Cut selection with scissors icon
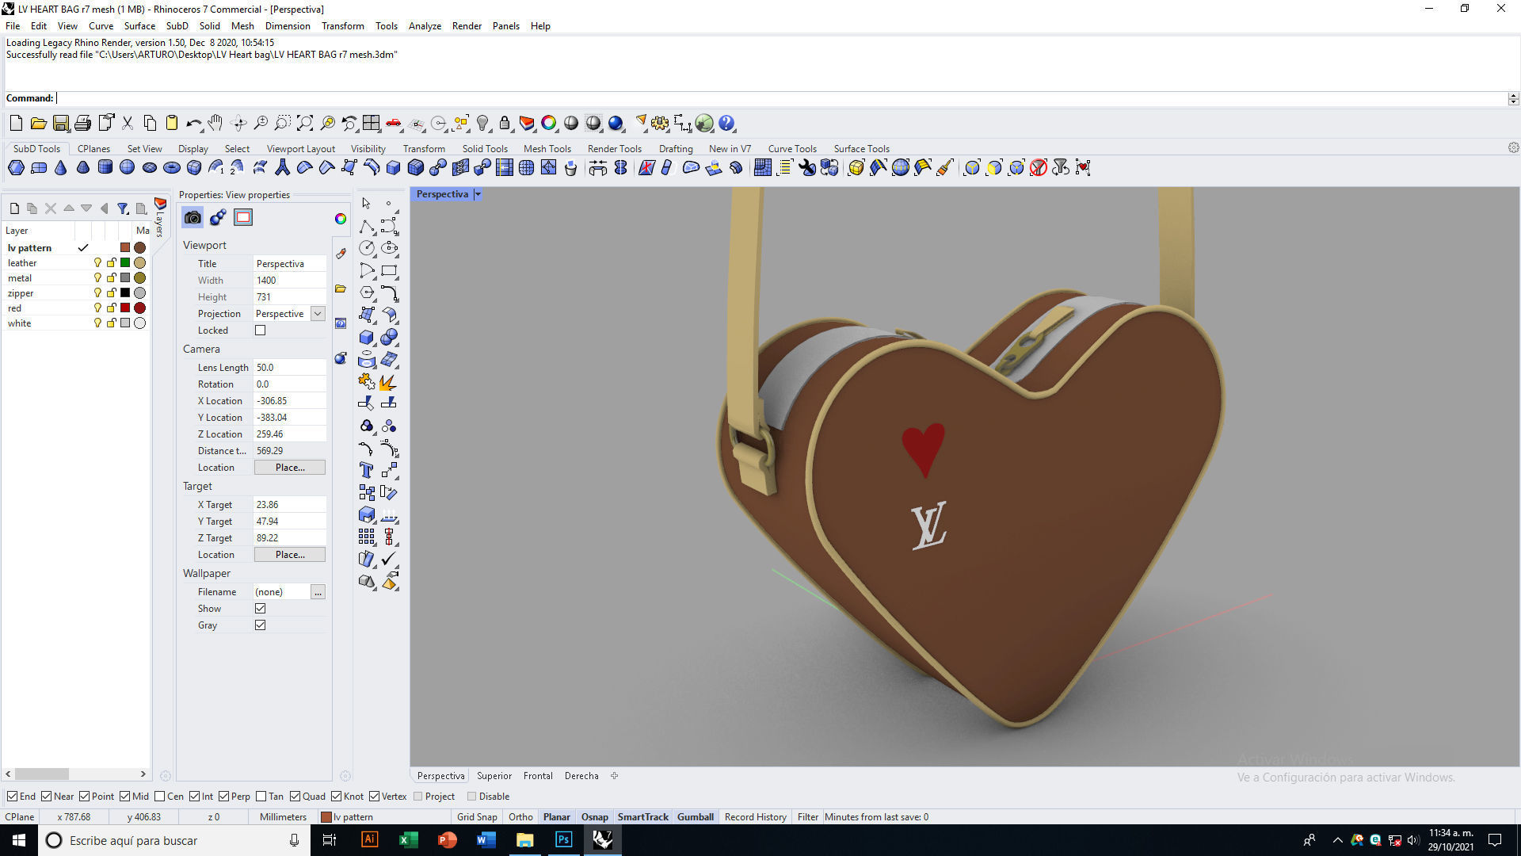The width and height of the screenshot is (1521, 856). pyautogui.click(x=127, y=123)
